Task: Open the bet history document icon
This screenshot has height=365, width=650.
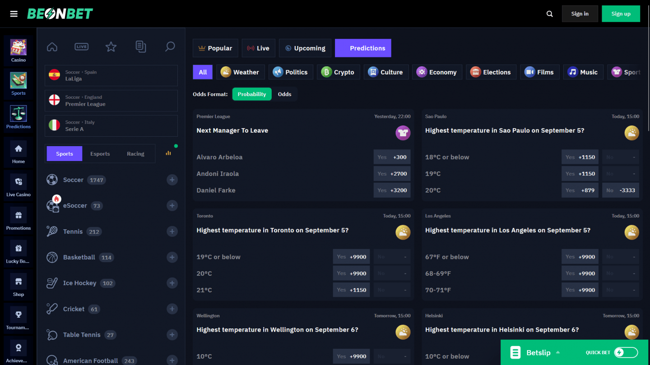Action: coord(140,46)
